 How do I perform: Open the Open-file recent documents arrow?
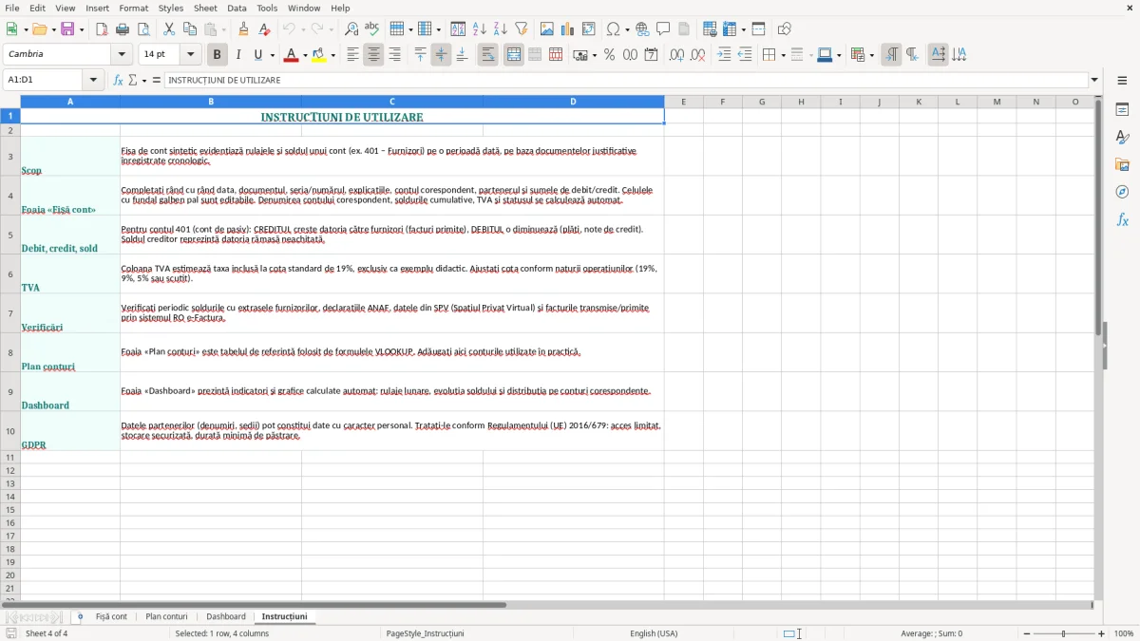coord(52,29)
